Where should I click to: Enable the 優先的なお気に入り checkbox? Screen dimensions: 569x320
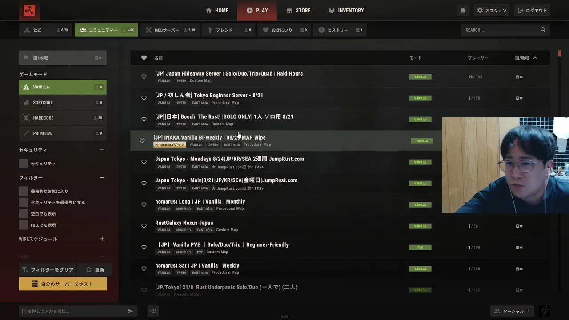pyautogui.click(x=24, y=191)
